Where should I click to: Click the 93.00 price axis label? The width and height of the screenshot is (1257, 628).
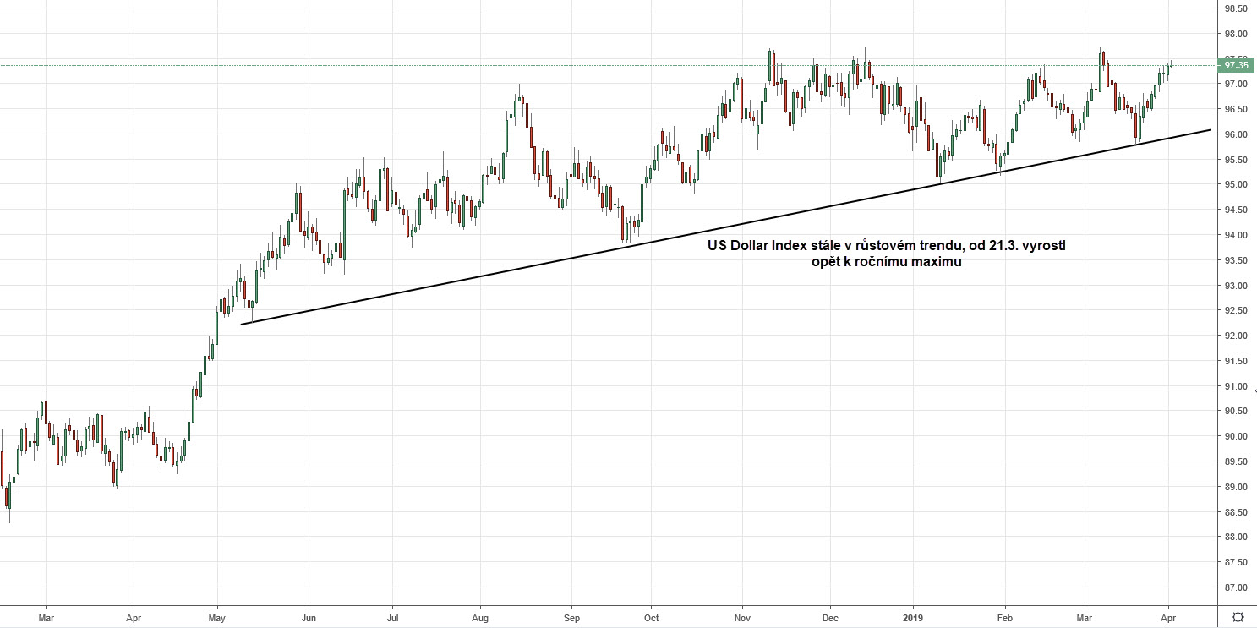pos(1235,286)
